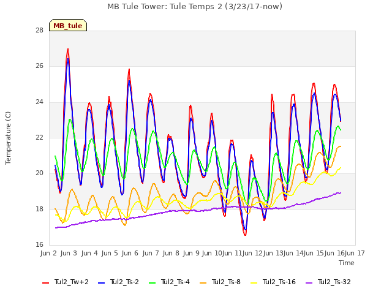This screenshot has height=294, width=392.
Task: Click the red peak near 27 on Jun 3
Action: 68,49
